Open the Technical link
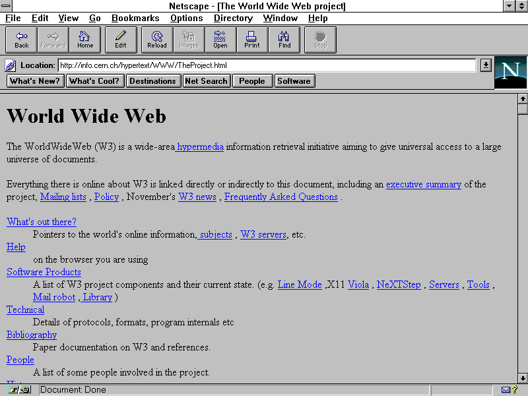Viewport: 528px width, 396px height. 25,310
